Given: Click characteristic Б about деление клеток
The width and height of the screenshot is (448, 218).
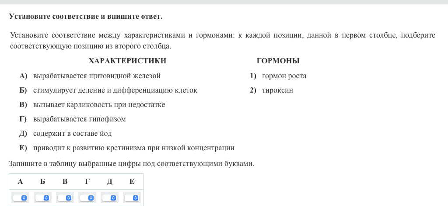Looking at the screenshot, I should click(115, 90).
